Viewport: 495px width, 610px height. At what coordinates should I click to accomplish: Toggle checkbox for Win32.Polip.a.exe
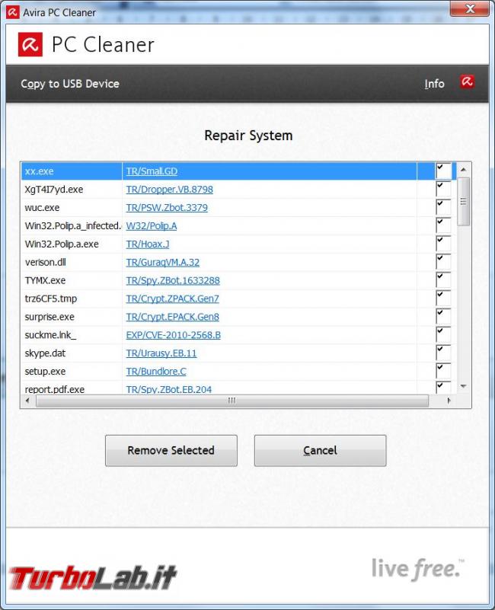coord(443,244)
